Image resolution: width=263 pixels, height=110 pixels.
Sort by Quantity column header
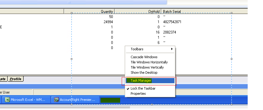click(x=89, y=12)
